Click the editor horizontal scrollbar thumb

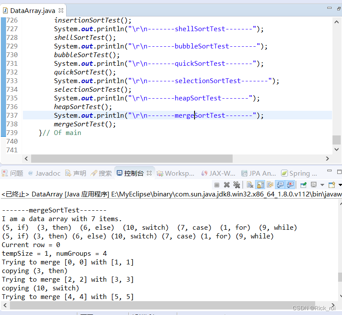coord(132,158)
